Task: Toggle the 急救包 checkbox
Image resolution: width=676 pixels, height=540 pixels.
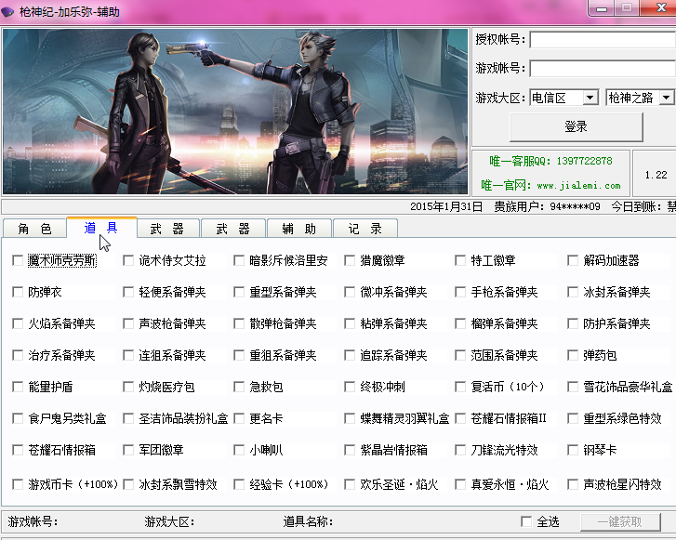Action: [x=239, y=387]
